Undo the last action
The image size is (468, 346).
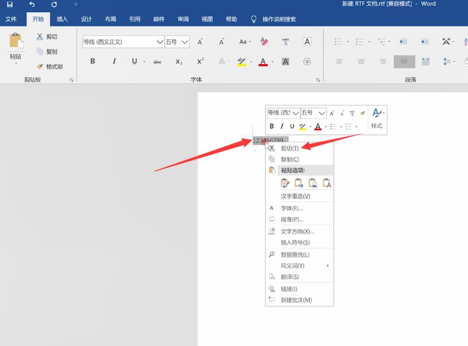(32, 5)
